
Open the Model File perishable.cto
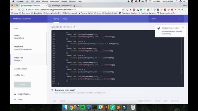[28, 48]
